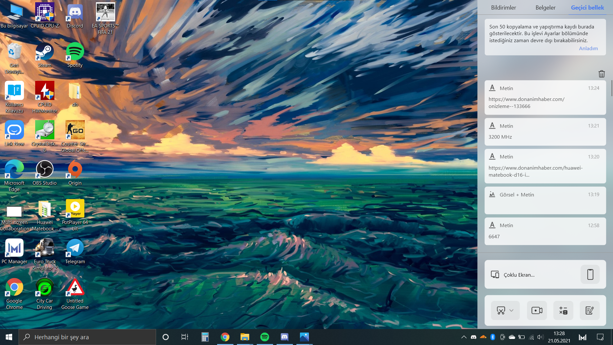Viewport: 613px width, 345px height.
Task: Click the screenshot scissors tool
Action: coord(501,310)
